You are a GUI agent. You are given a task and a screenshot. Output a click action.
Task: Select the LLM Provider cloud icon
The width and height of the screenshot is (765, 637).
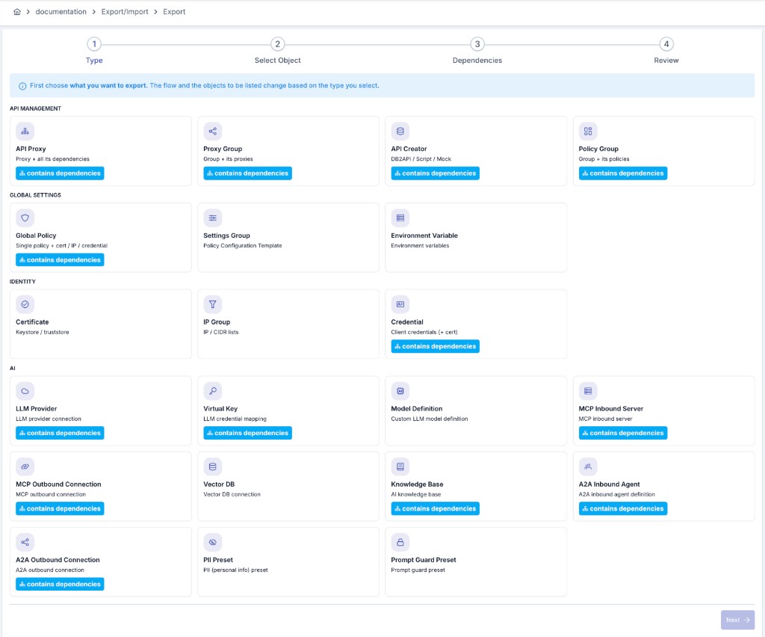point(25,391)
